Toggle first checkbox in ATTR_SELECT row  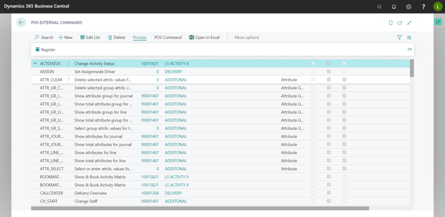[313, 168]
